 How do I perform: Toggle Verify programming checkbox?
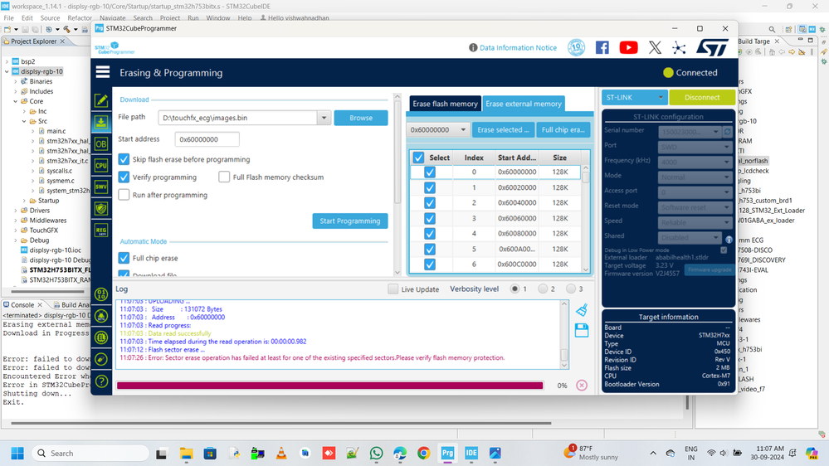[124, 177]
